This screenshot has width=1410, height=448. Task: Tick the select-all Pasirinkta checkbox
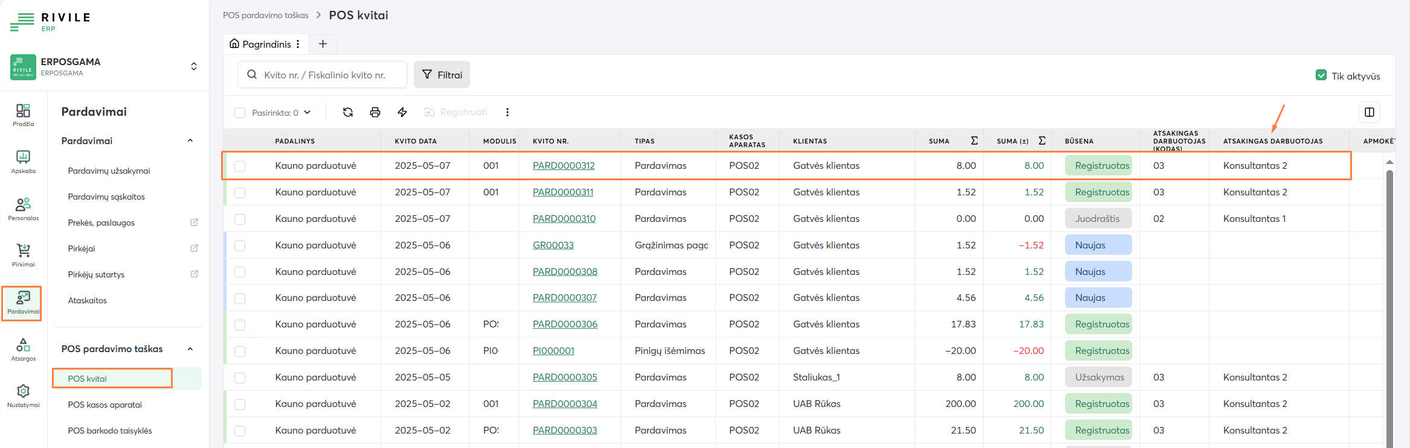click(240, 113)
